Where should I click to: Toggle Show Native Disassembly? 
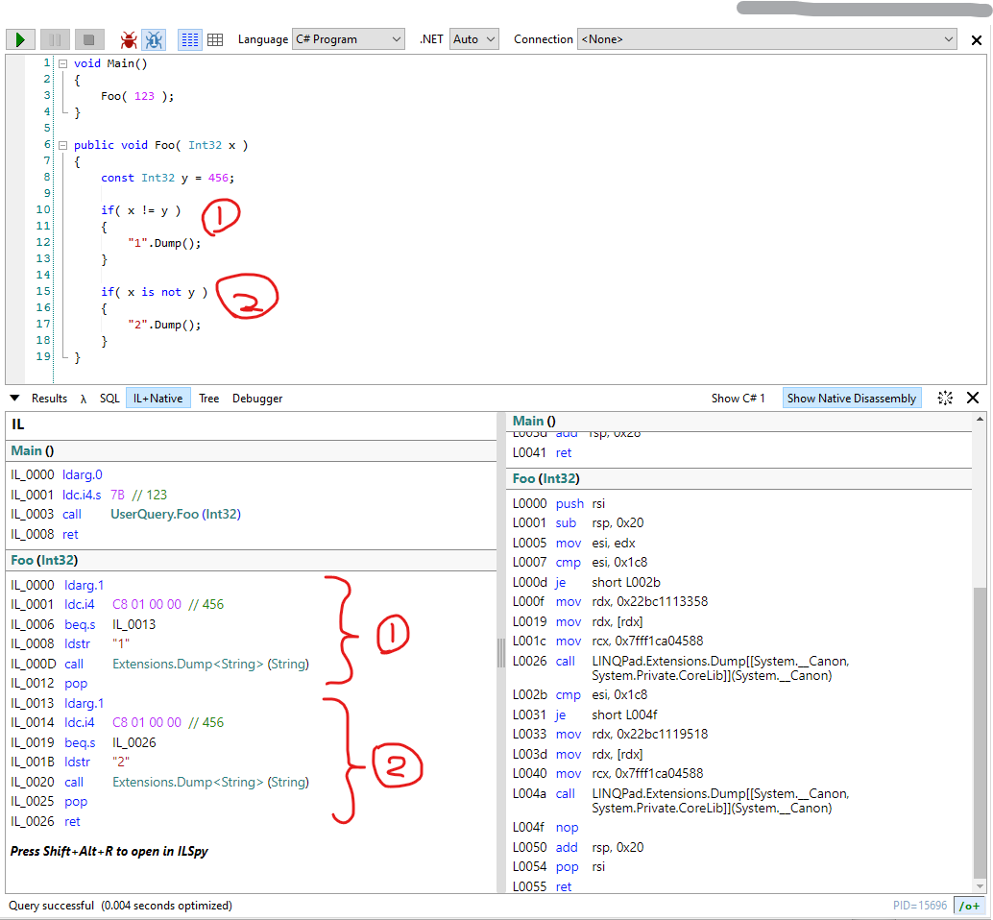click(851, 399)
